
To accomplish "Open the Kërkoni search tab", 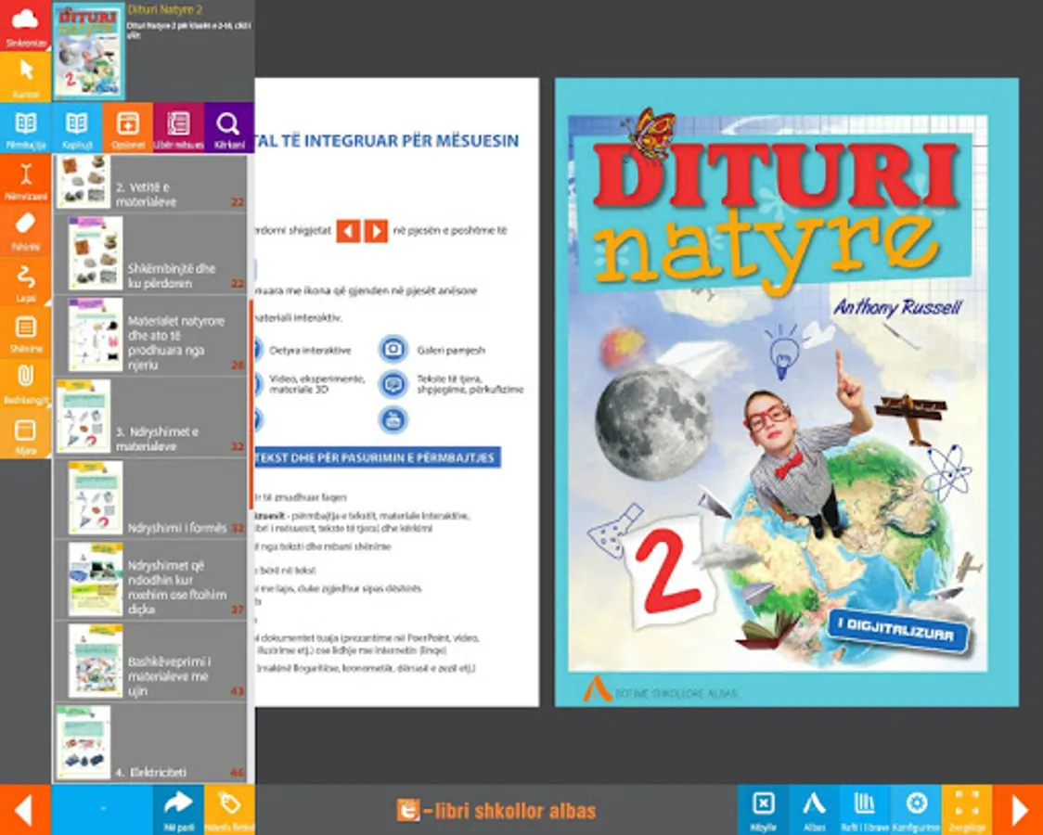I will pyautogui.click(x=229, y=128).
